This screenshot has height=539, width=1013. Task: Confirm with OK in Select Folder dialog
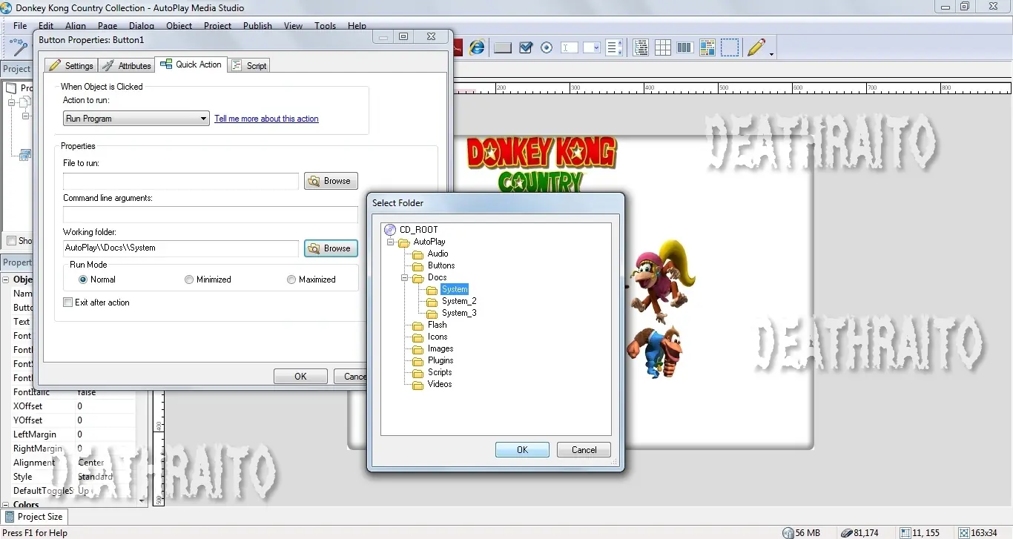tap(522, 450)
